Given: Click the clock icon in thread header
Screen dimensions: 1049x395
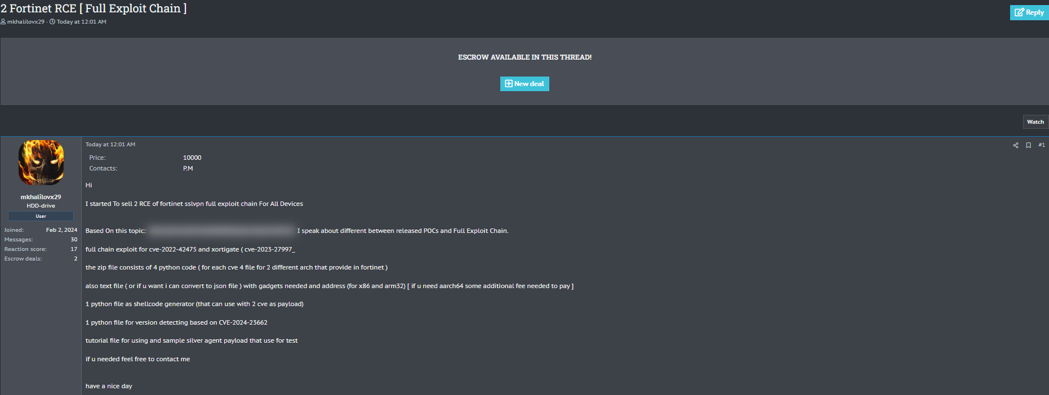Looking at the screenshot, I should click(52, 22).
